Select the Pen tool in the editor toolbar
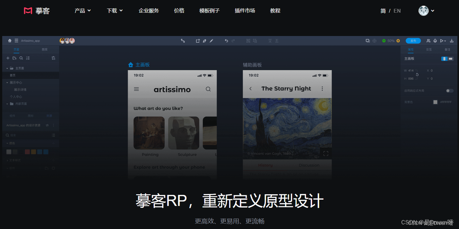Viewport: 459px width, 229px height. 204,41
